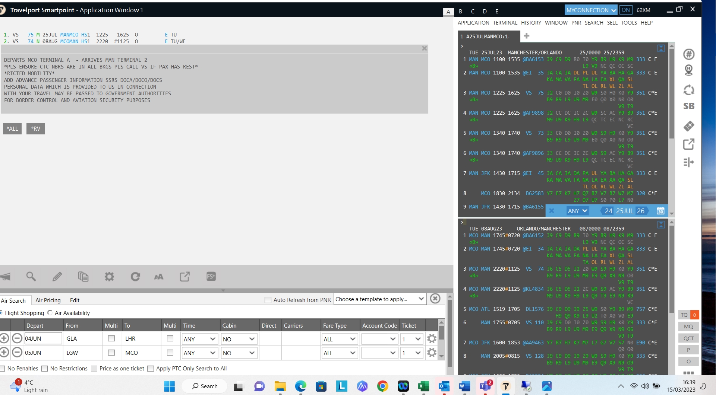716x395 pixels.
Task: Open the magnifier search tool in the toolbar
Action: point(31,277)
